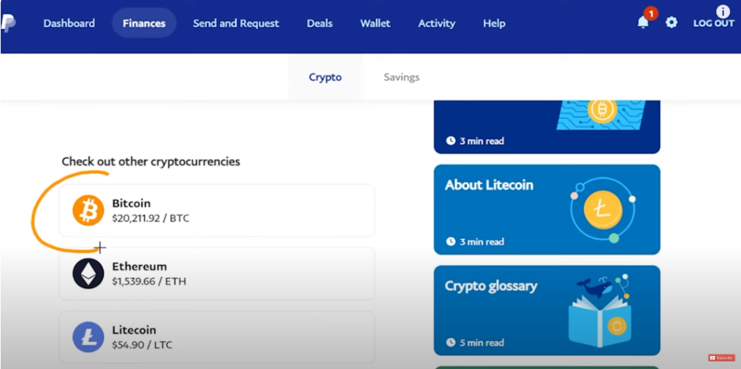
Task: Open the Crypto glossary article card
Action: click(547, 310)
